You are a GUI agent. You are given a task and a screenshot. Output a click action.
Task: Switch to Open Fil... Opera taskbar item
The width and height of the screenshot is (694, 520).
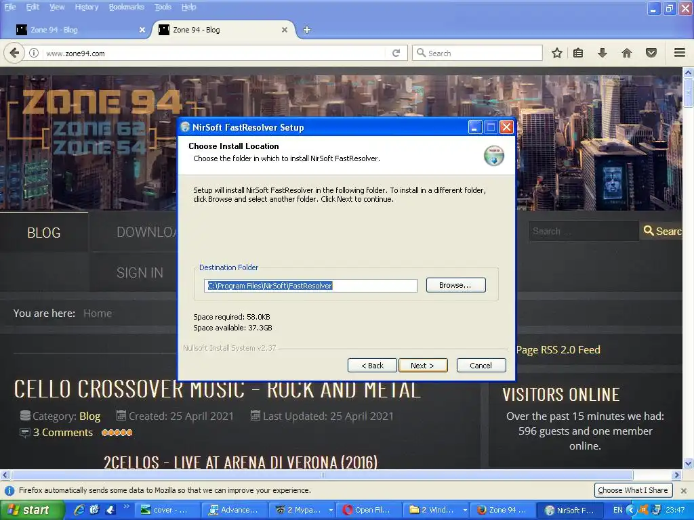369,510
